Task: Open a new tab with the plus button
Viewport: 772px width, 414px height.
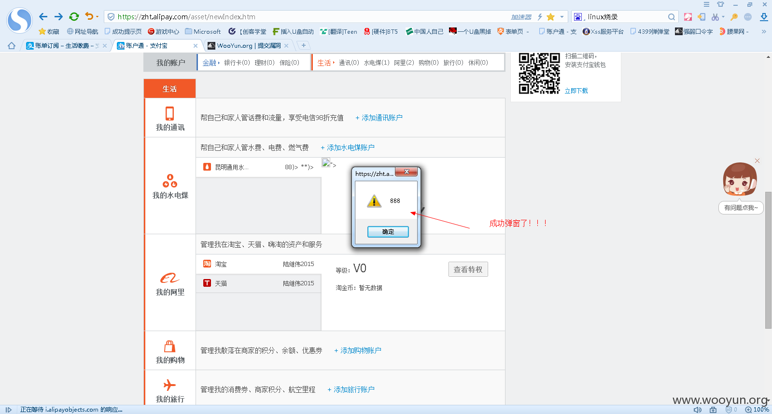Action: [x=303, y=45]
